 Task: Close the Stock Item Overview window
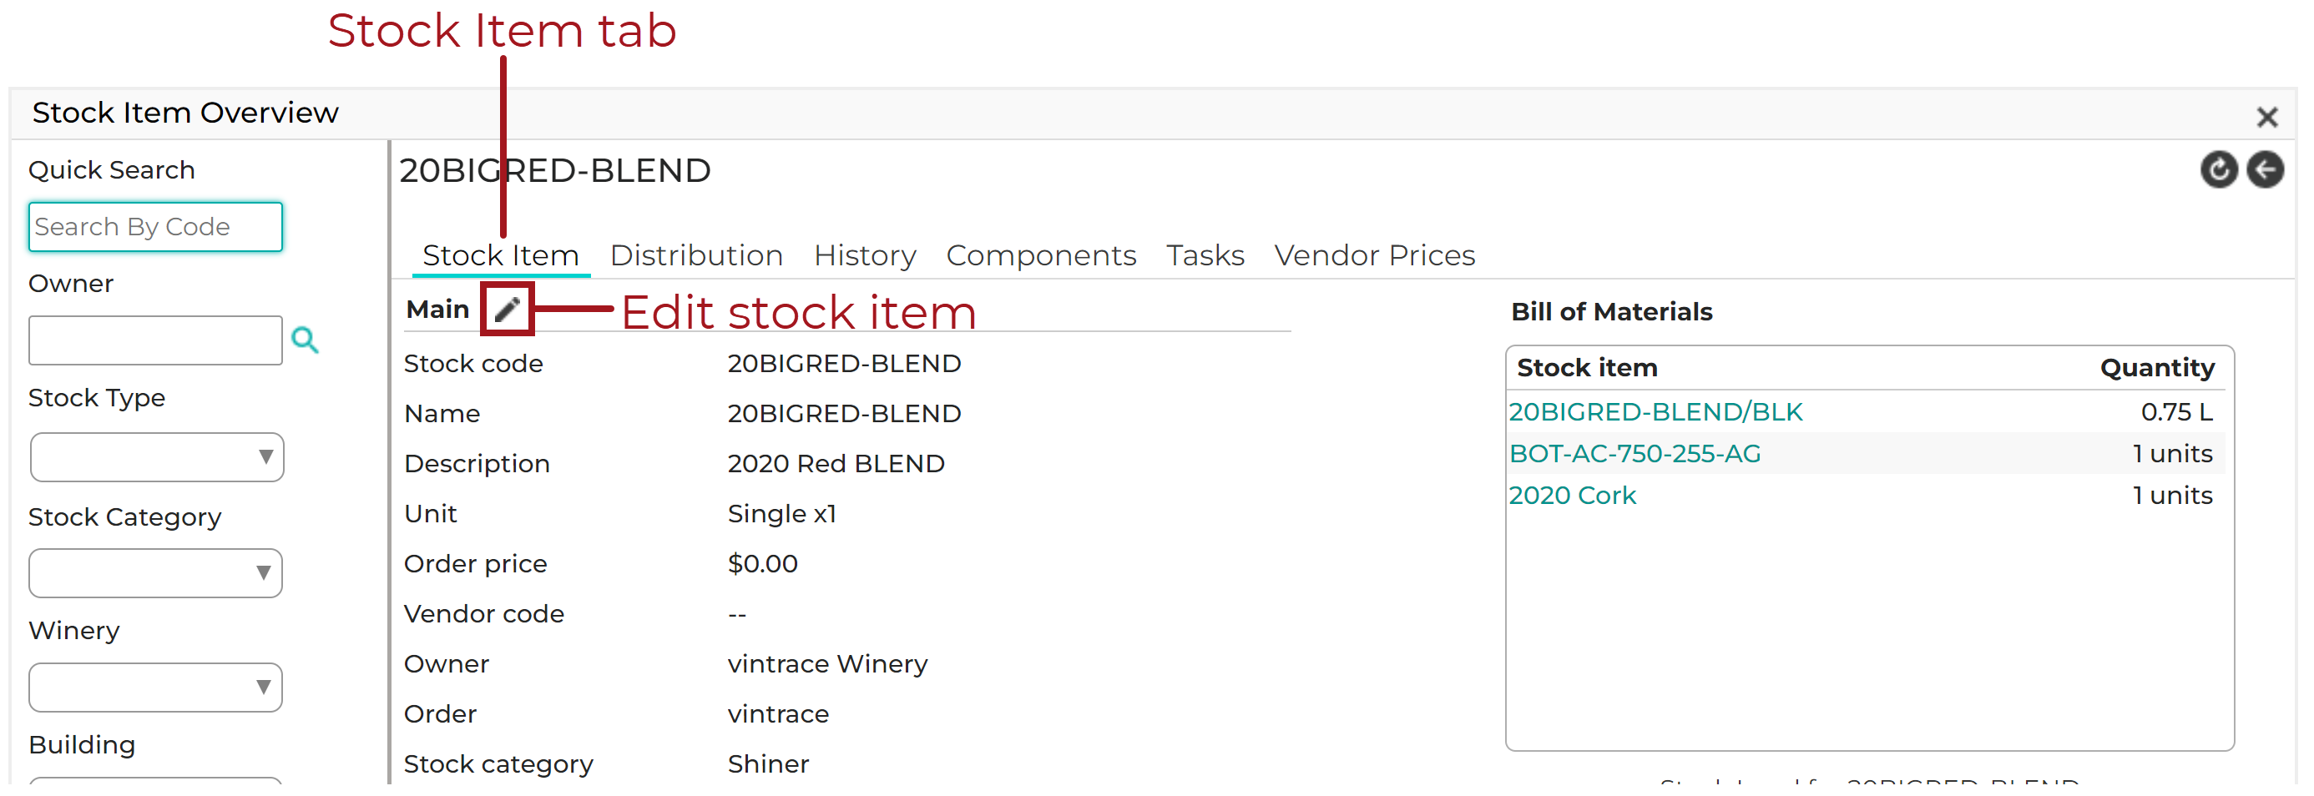point(2268,117)
